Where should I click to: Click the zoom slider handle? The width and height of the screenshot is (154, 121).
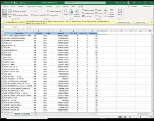pyautogui.click(x=140, y=117)
